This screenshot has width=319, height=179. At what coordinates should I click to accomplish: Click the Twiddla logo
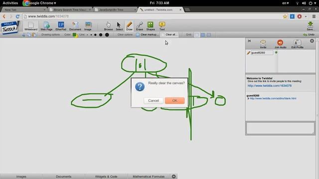9,27
